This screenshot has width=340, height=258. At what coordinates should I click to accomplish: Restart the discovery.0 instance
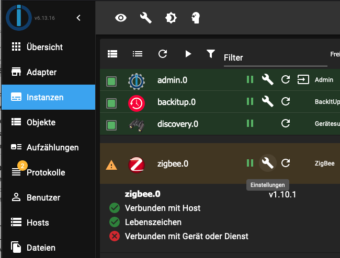coord(286,123)
